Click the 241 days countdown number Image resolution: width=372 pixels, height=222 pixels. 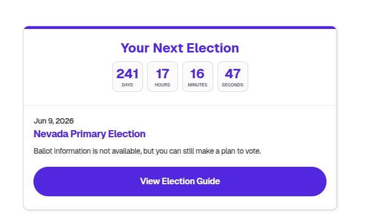coord(128,74)
